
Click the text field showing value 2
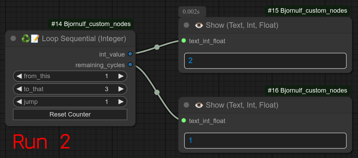[265, 61]
